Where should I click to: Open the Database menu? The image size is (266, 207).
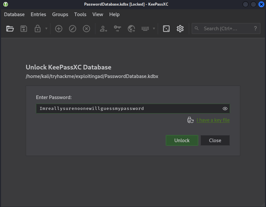click(14, 14)
